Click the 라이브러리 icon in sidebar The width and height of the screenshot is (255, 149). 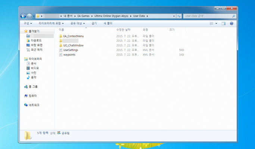[26, 59]
